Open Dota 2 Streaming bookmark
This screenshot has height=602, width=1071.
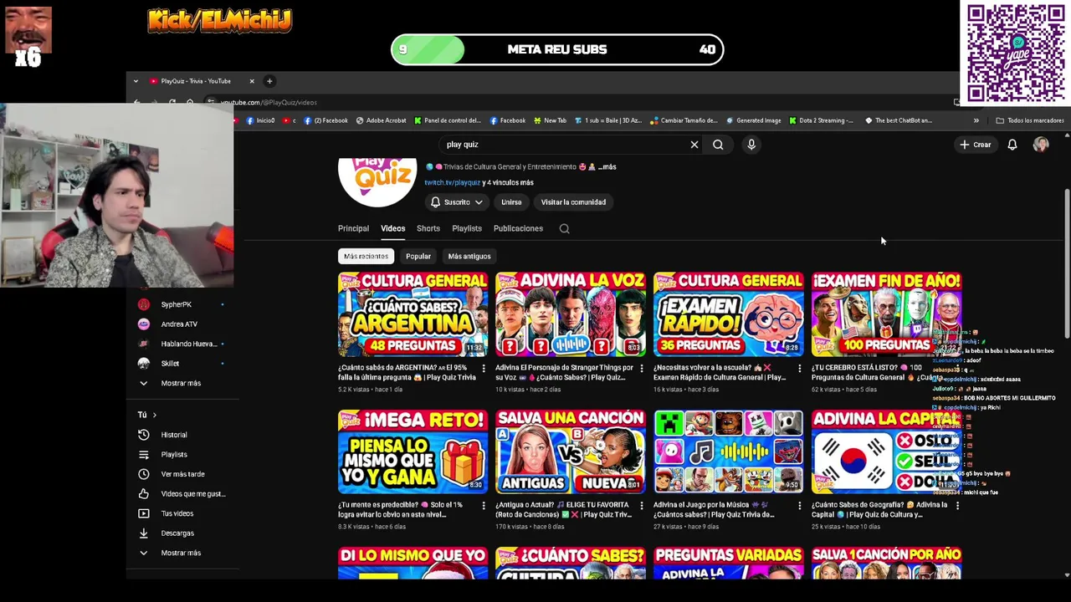tap(821, 120)
